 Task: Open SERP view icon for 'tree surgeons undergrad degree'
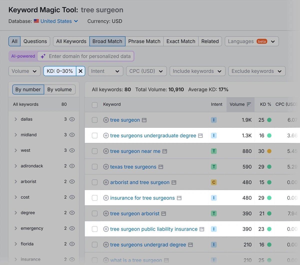coord(190,245)
